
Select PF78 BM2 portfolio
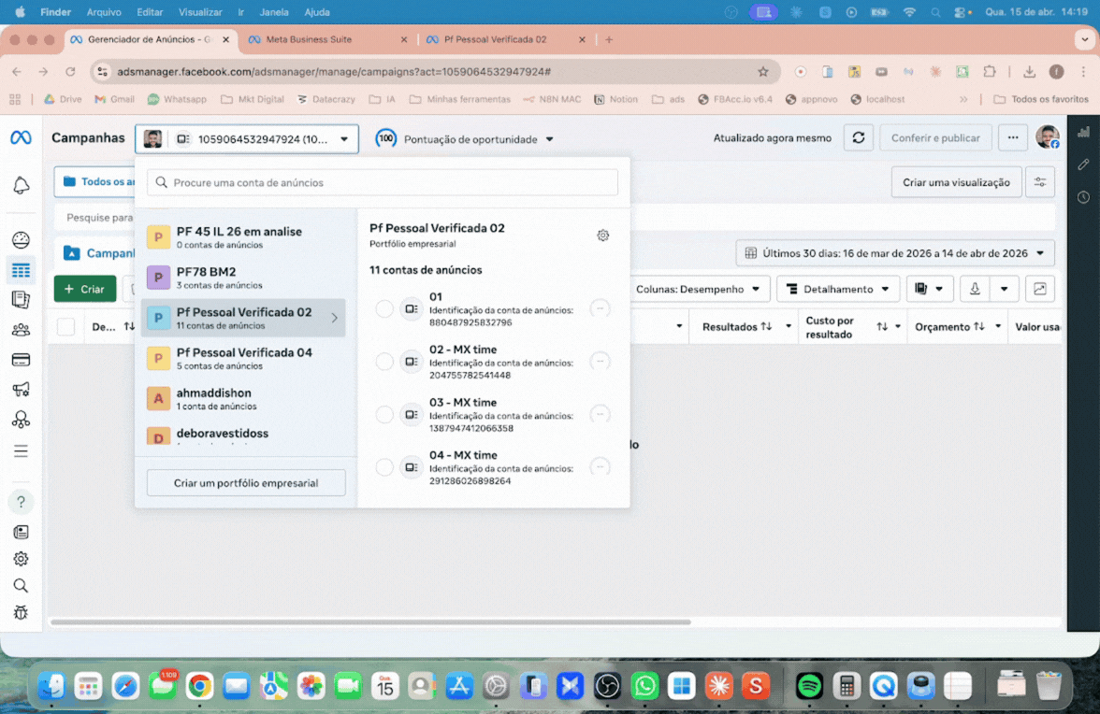point(243,278)
